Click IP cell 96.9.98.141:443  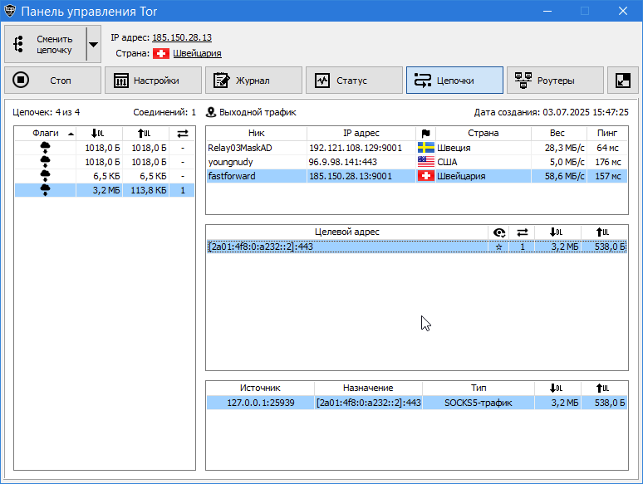361,162
